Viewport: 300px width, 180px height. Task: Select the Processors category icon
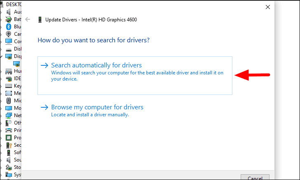coord(8,138)
